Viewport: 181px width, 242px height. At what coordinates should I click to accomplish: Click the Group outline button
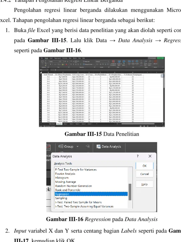66,146
